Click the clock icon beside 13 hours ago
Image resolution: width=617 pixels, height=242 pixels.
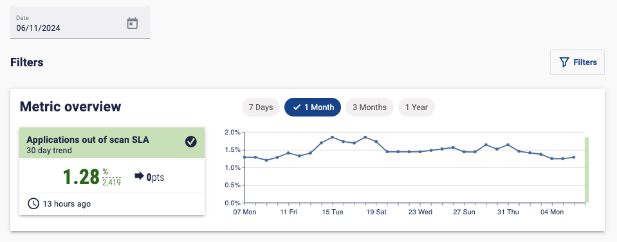(33, 203)
